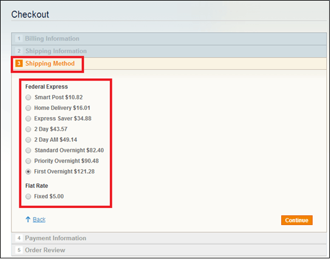Click the Checkout page title
The image size is (331, 262).
tap(30, 15)
